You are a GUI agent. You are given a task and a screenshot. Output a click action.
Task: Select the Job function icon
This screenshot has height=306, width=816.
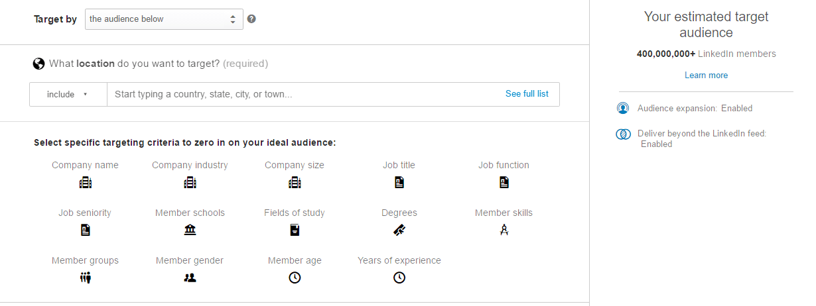point(504,182)
